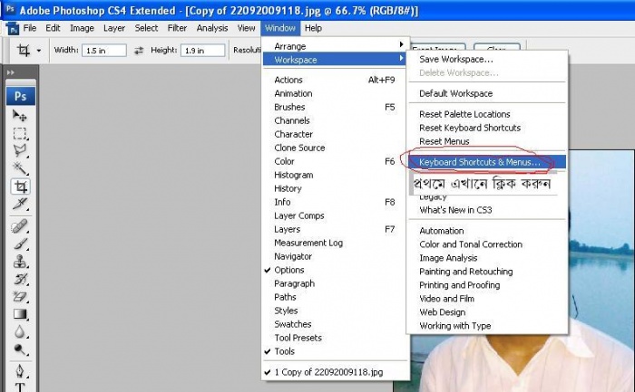Select the Blur tool
This screenshot has width=635, height=392.
(20, 331)
